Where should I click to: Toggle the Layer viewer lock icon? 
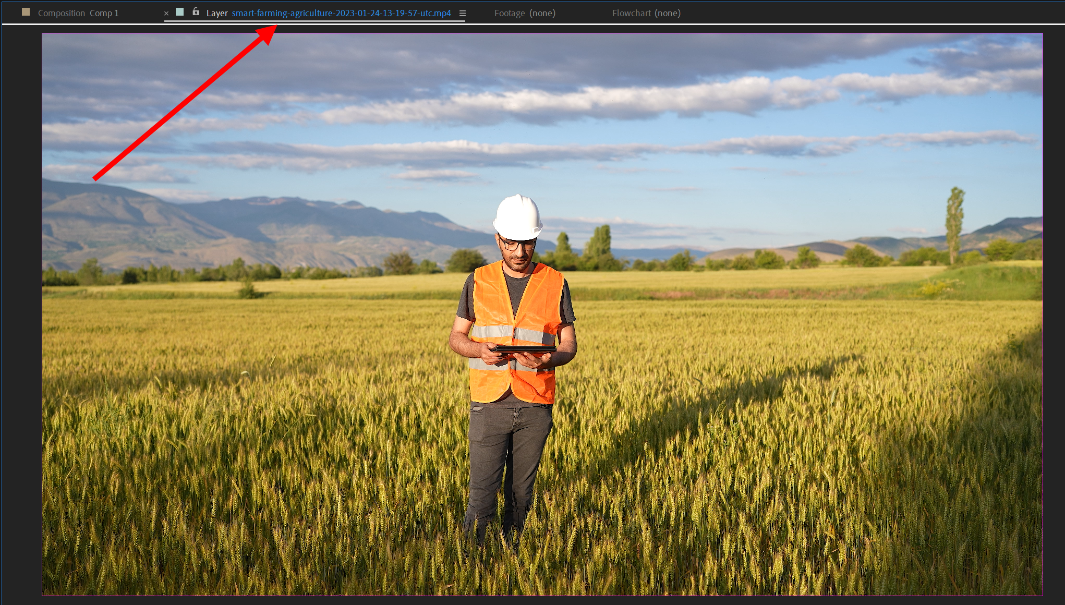(x=196, y=12)
